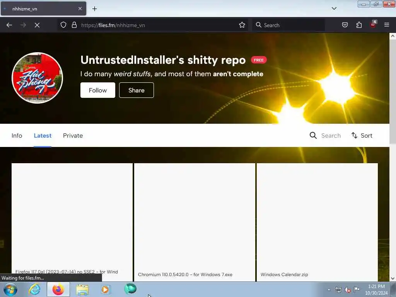The image size is (396, 297).
Task: Bookmark this page with the star
Action: [242, 25]
